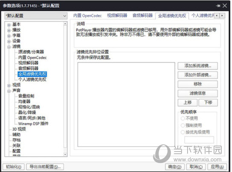The height and width of the screenshot is (172, 232).
Task: Collapse the 滤镜 tree node
Action: (x=9, y=47)
